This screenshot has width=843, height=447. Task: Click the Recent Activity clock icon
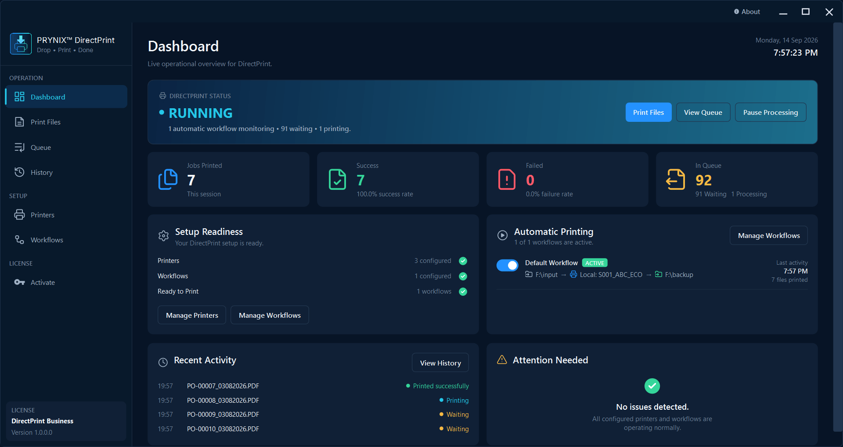click(x=163, y=362)
